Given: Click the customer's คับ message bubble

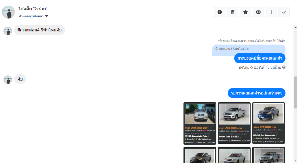Looking at the screenshot, I should click(x=20, y=79).
